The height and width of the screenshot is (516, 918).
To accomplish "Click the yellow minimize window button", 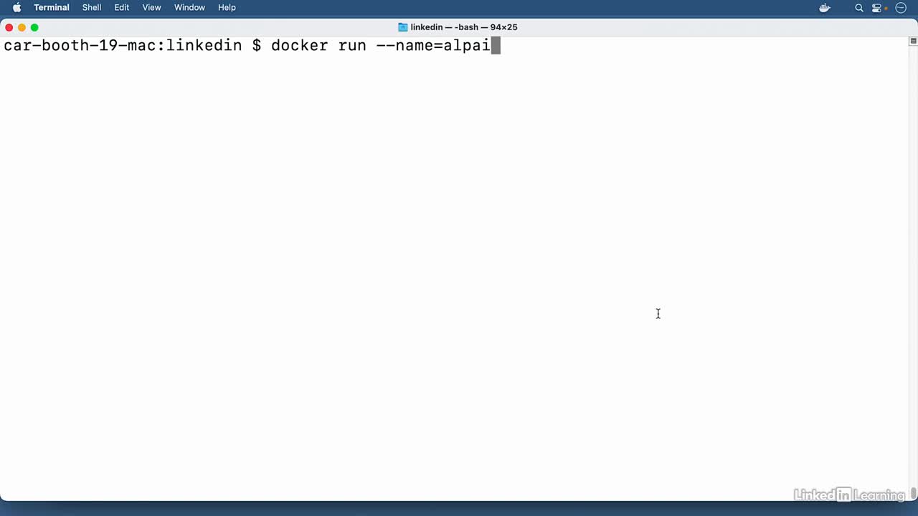I will tap(22, 27).
